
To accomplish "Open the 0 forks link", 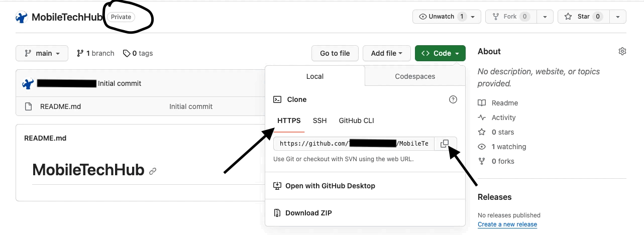I will [496, 161].
